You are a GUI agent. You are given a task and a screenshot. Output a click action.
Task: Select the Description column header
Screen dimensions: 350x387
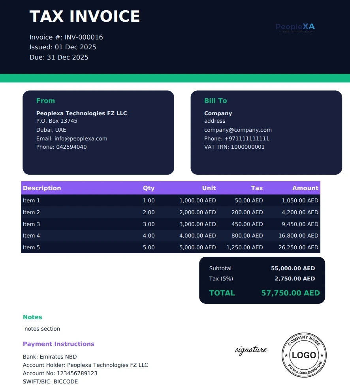(x=42, y=188)
